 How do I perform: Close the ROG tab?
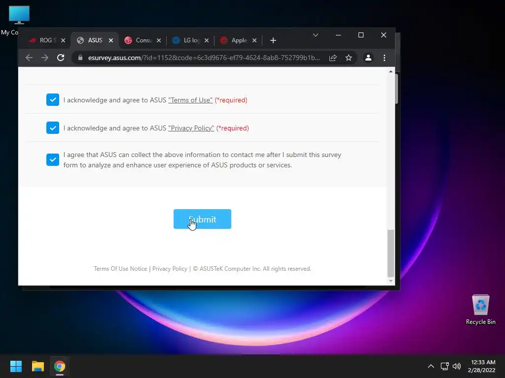click(x=63, y=40)
